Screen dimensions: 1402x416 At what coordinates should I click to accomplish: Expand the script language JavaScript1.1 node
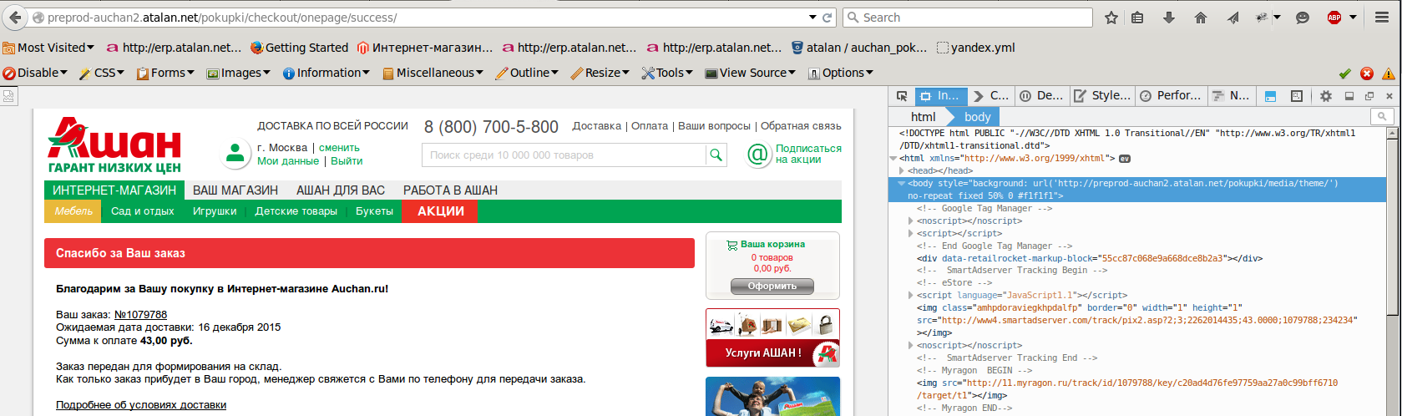coord(911,295)
